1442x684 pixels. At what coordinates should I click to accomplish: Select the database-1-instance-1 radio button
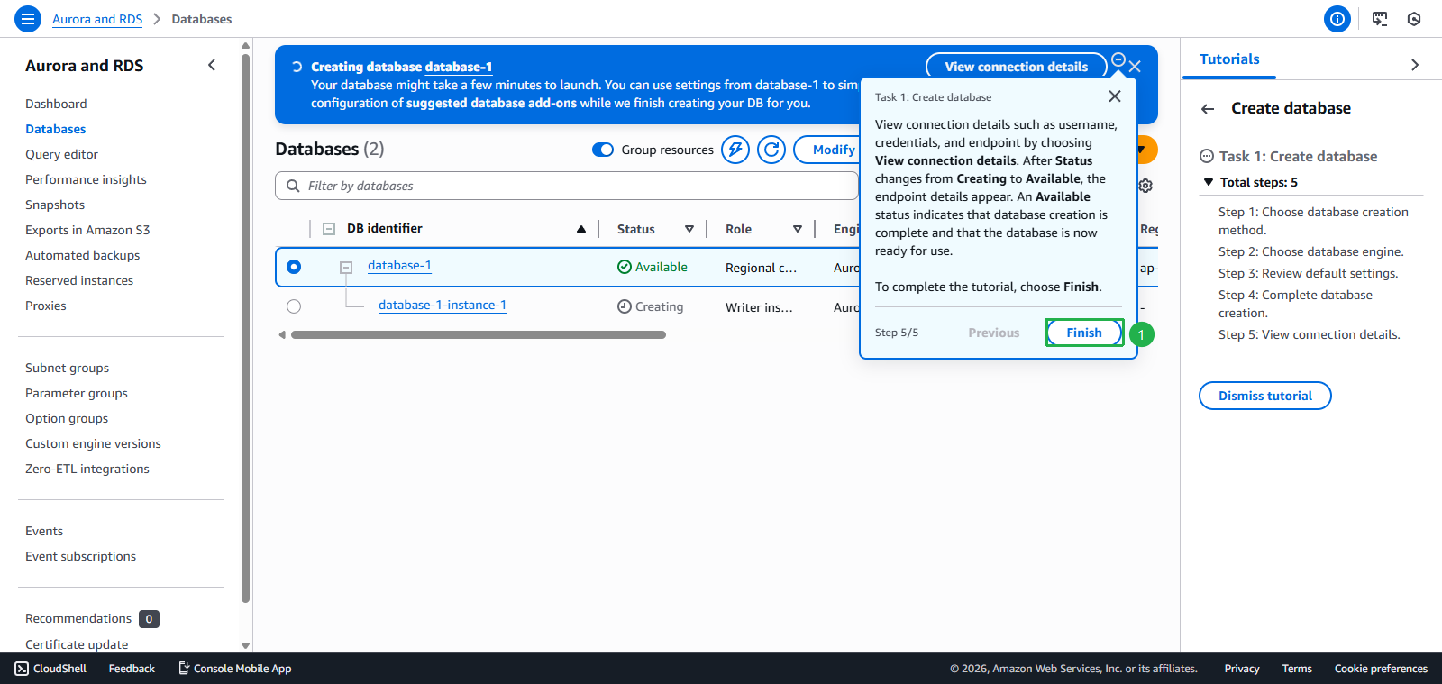click(x=294, y=306)
